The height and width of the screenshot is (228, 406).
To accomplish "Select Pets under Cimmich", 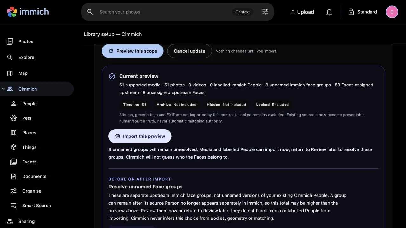I will tap(37, 118).
